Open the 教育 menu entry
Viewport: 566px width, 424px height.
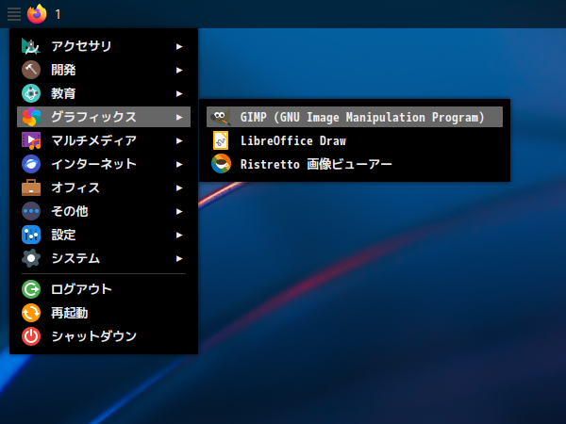click(x=104, y=93)
